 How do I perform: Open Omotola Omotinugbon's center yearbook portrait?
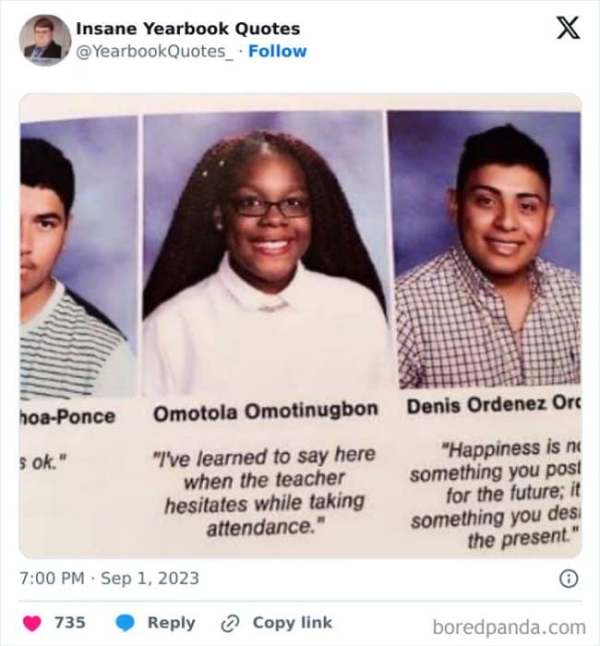point(265,254)
